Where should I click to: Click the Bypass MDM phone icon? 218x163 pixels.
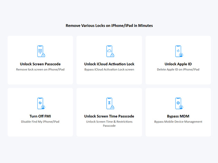[x=179, y=103]
